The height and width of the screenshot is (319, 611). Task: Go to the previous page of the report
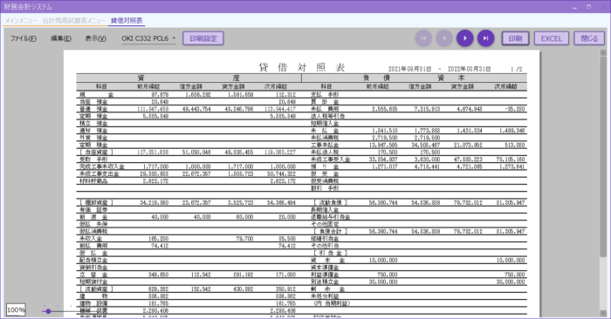443,38
